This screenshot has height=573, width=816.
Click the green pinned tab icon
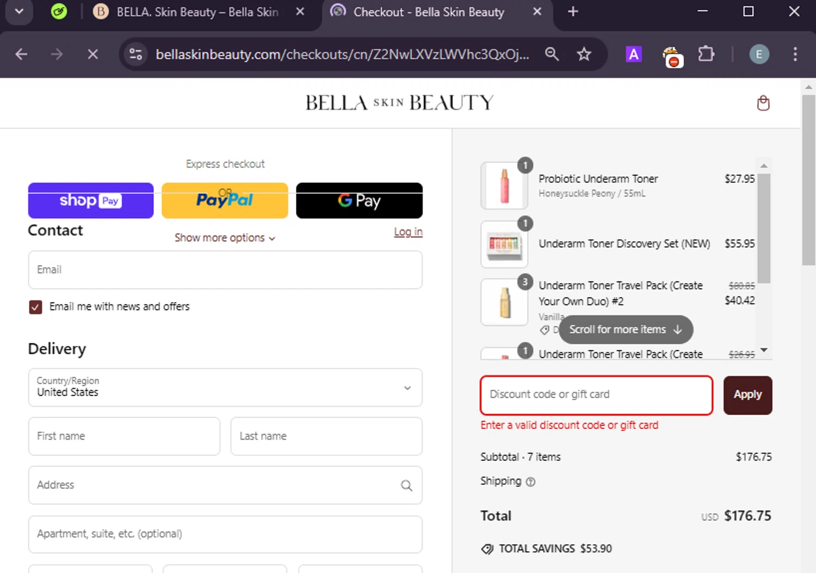[x=59, y=11]
